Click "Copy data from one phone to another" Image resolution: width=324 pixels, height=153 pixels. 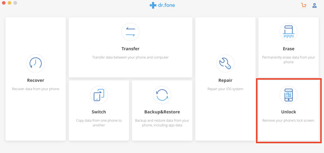coord(99,123)
